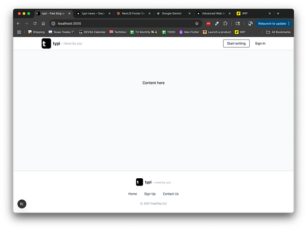
Task: Open the All Bookmarks folder
Action: tap(278, 32)
